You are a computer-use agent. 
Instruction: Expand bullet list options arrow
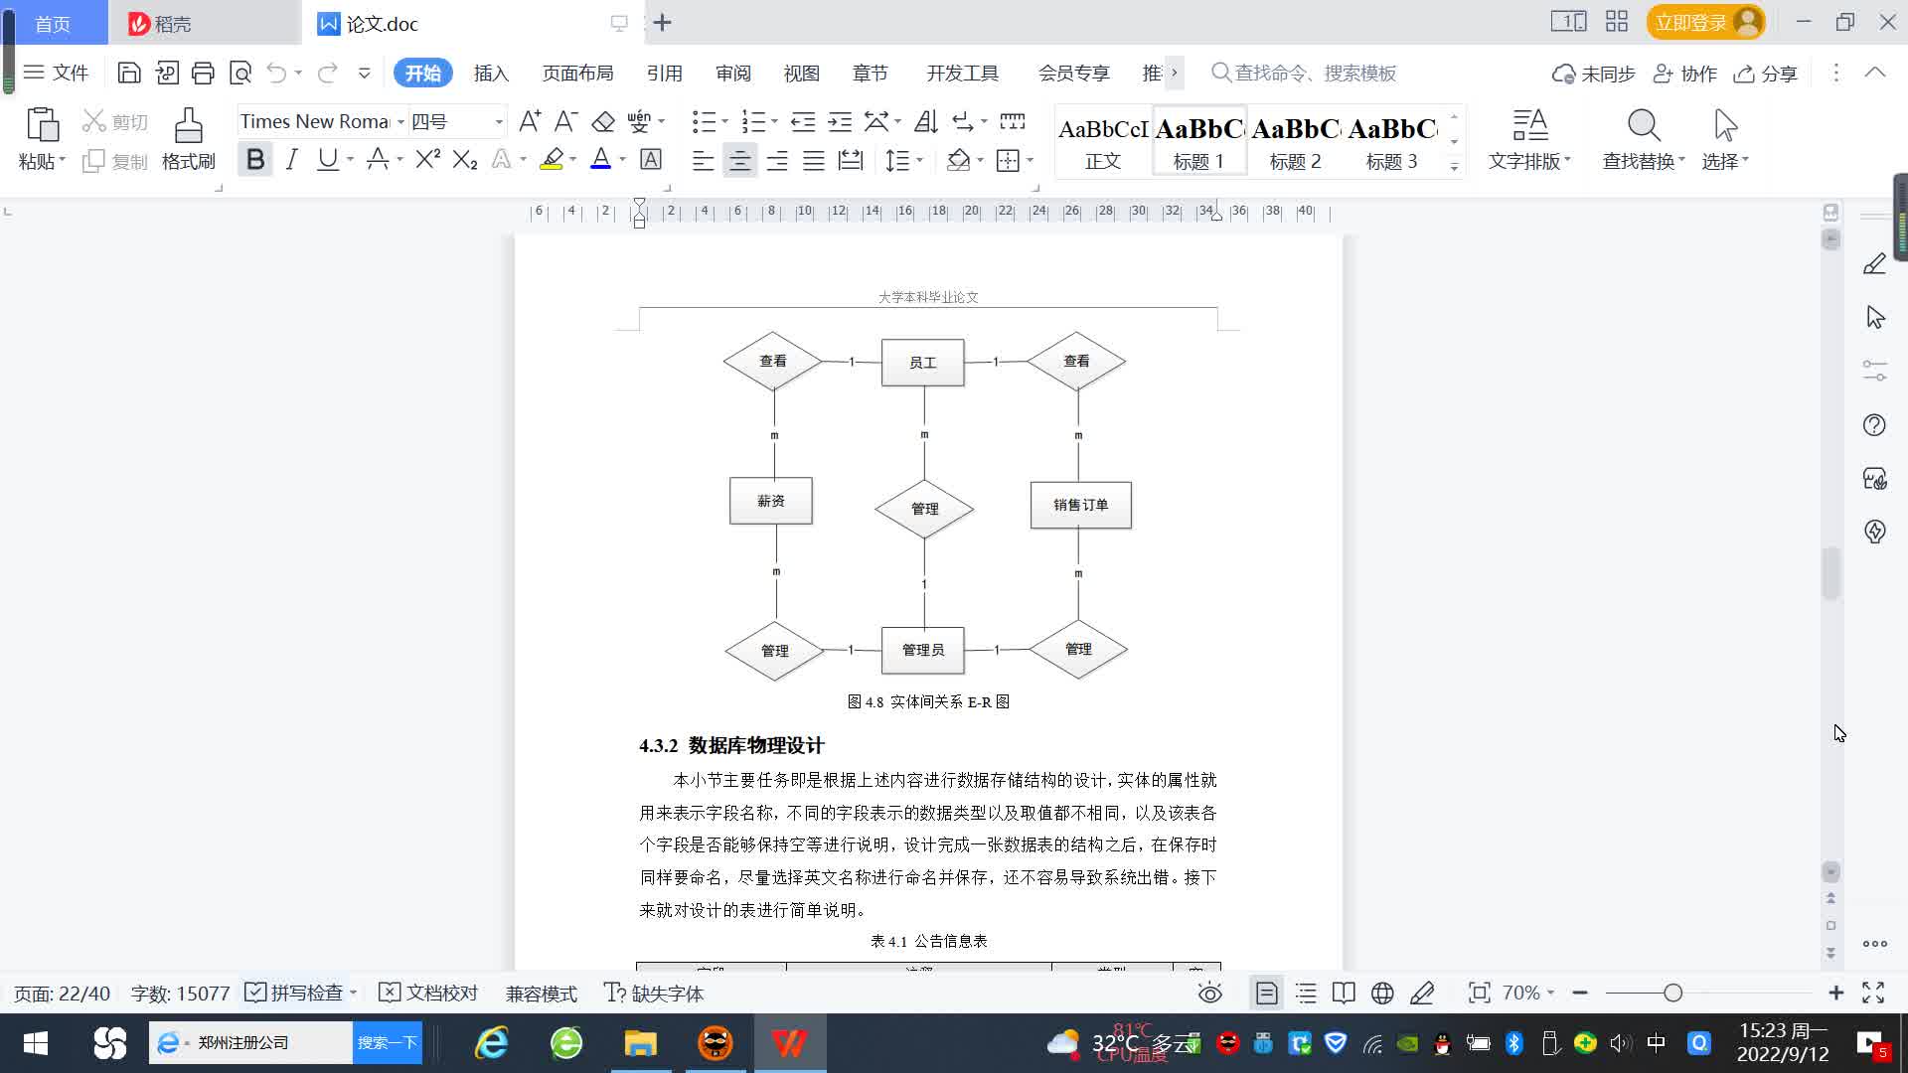(724, 121)
